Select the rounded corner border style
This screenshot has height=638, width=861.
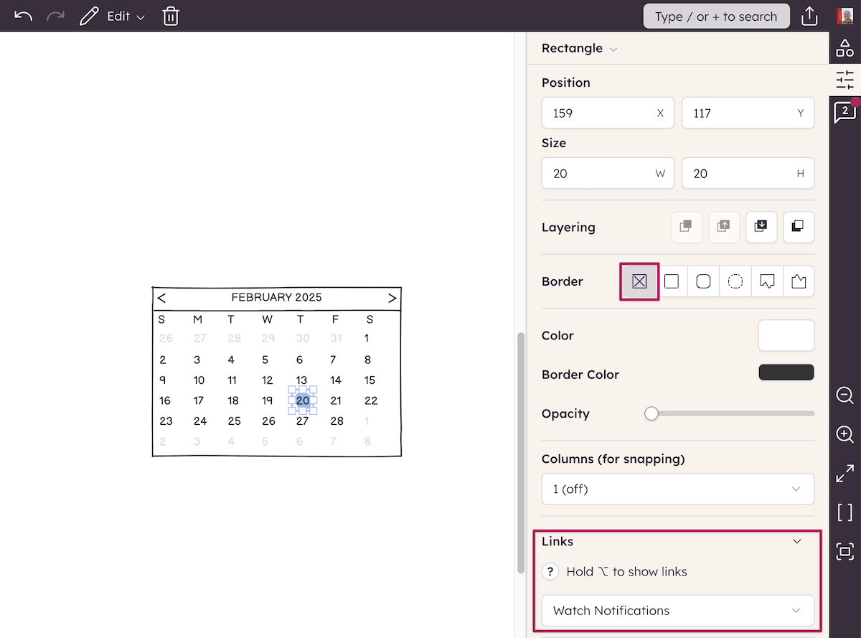coord(703,281)
